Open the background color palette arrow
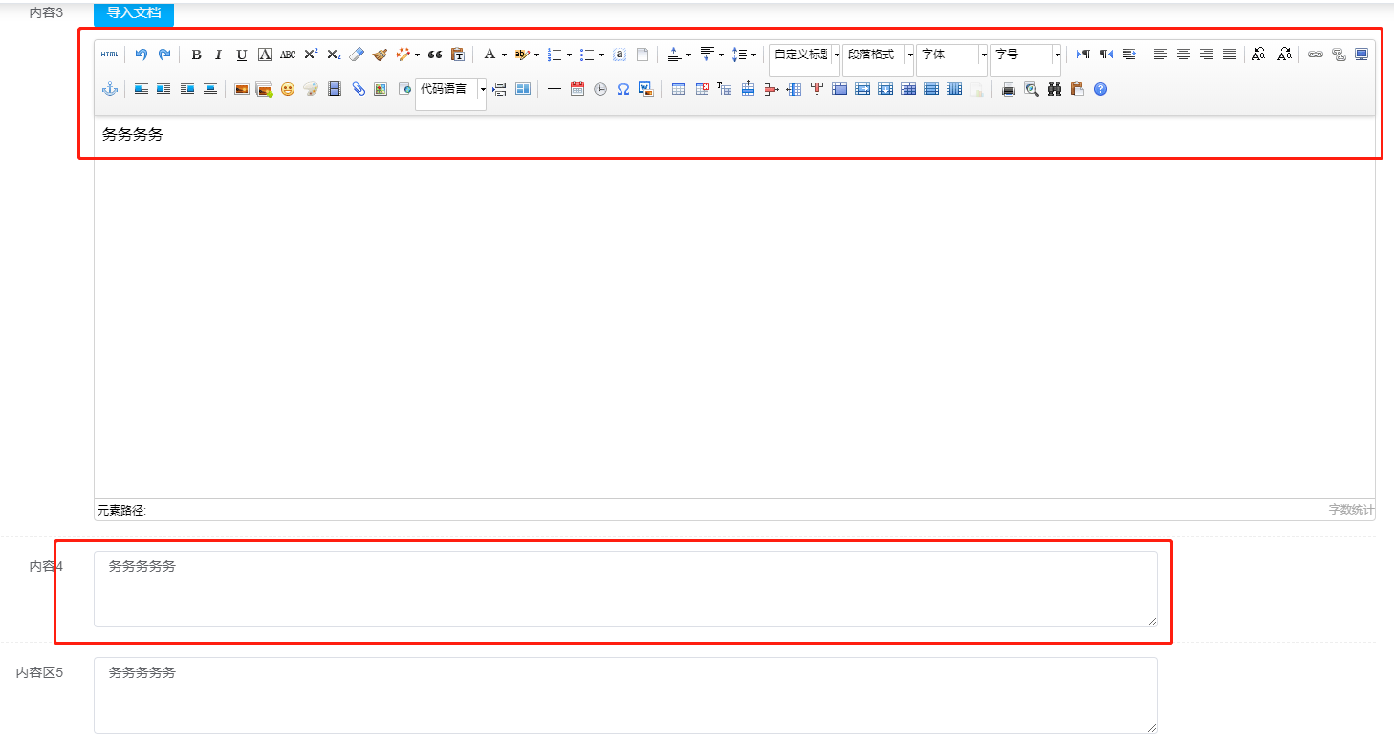Image resolution: width=1394 pixels, height=746 pixels. [536, 55]
